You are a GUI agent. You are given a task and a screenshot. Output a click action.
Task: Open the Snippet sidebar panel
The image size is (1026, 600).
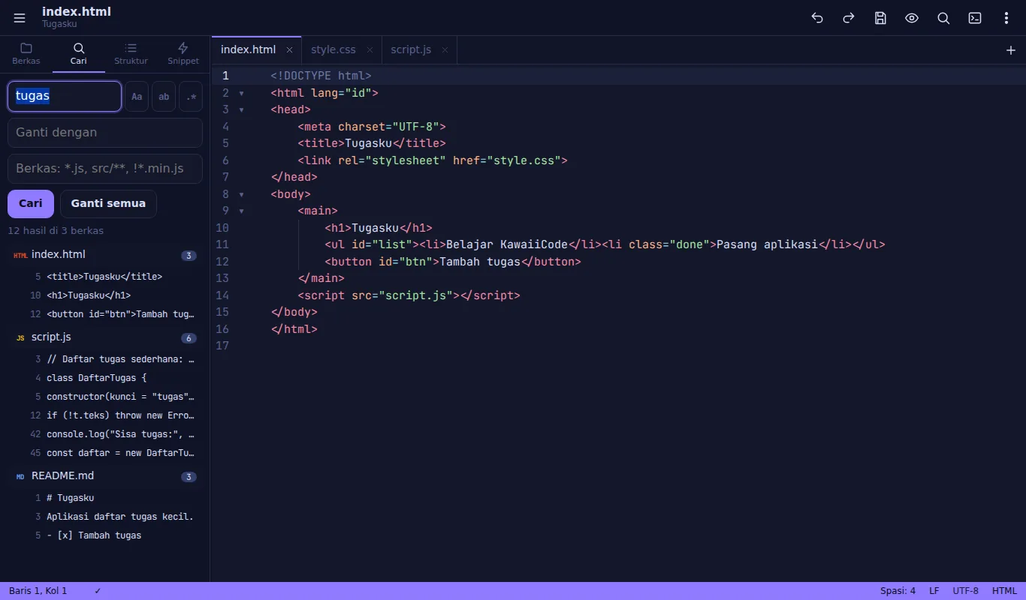(183, 54)
